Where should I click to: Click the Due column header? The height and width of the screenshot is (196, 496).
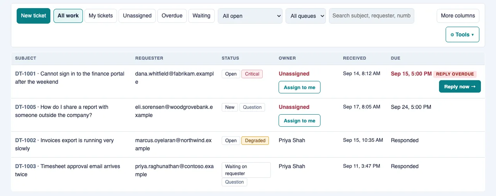click(396, 58)
